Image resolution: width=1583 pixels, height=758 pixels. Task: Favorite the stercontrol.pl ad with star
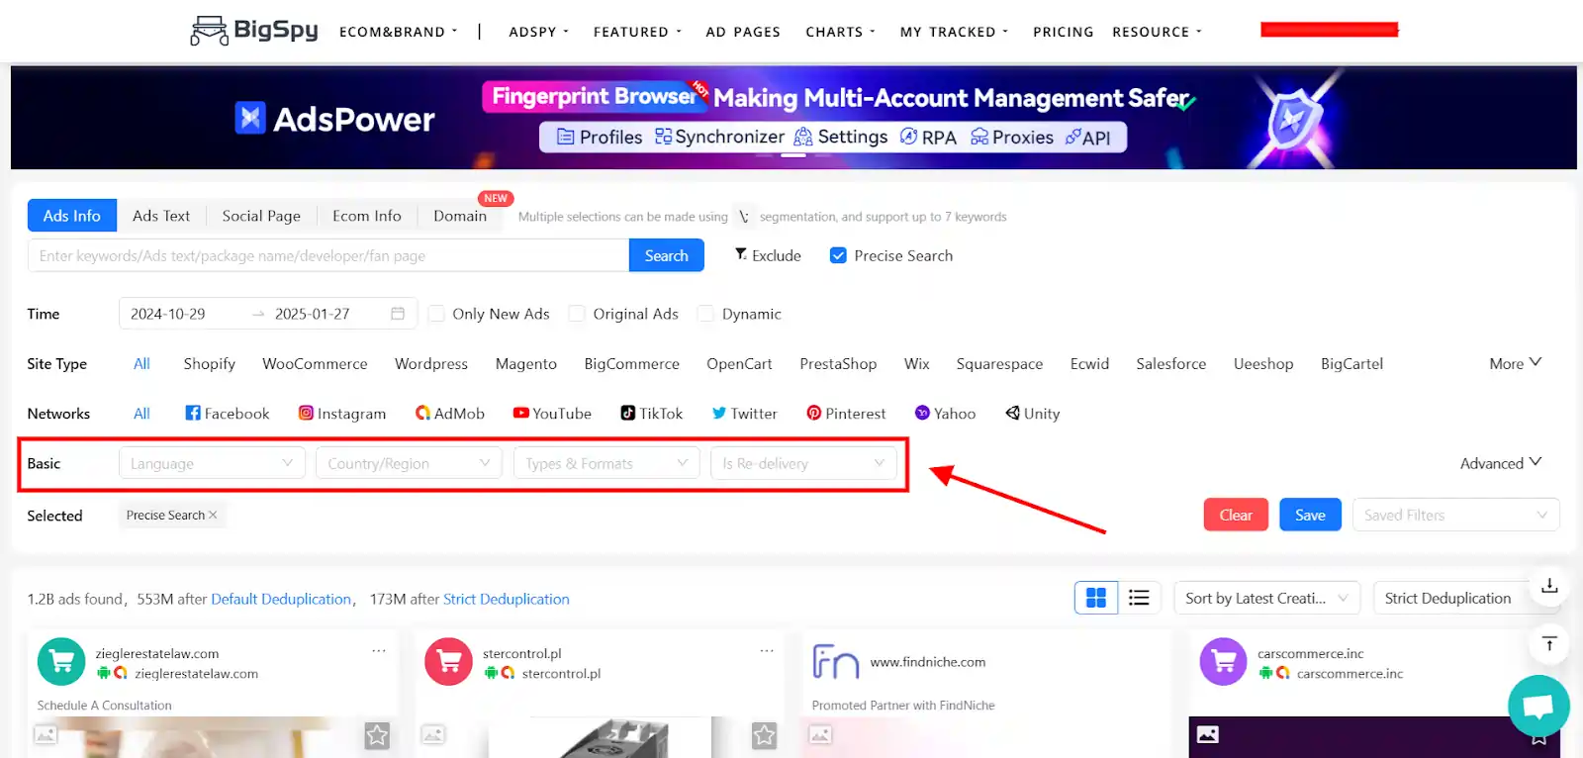[764, 735]
